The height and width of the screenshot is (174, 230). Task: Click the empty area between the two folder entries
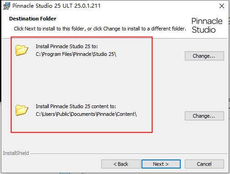[x=82, y=80]
